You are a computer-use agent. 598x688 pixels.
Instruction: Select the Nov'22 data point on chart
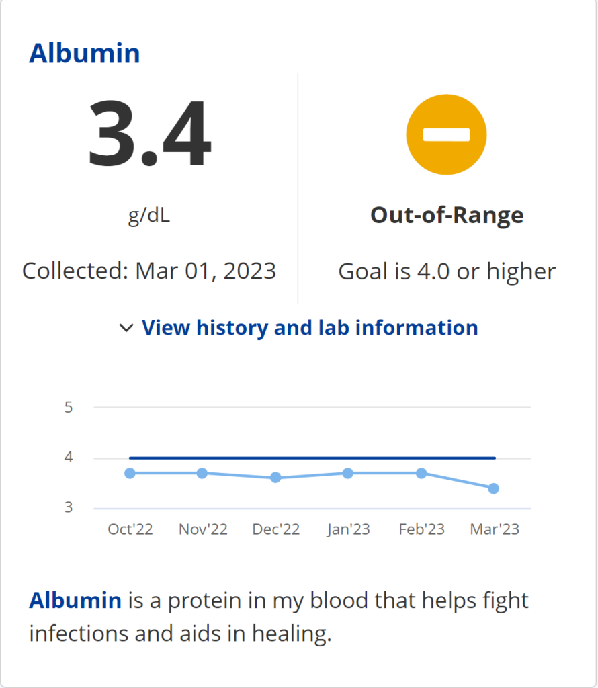coord(202,473)
